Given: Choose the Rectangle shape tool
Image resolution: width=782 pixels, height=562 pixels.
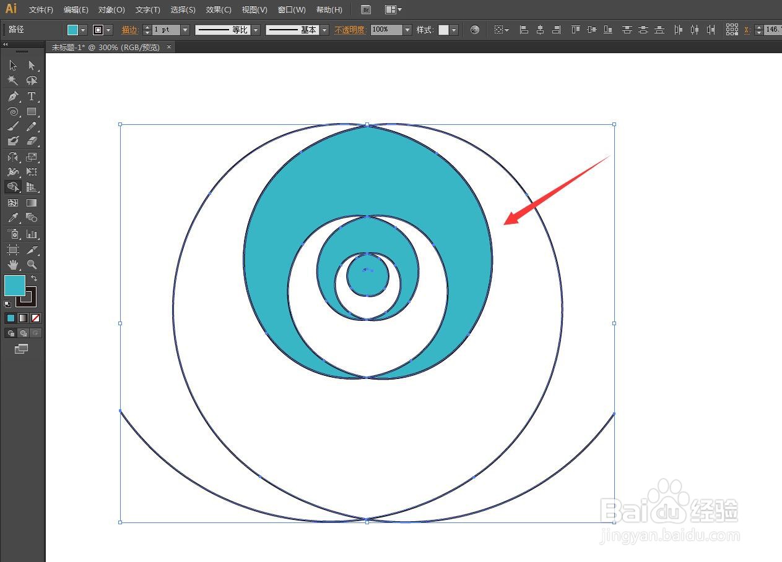Looking at the screenshot, I should 32,112.
